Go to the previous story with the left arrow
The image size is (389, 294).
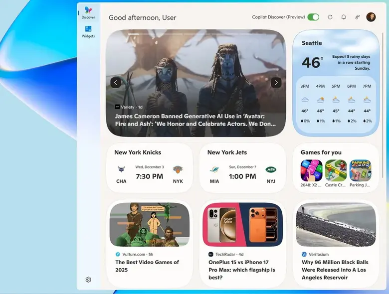pyautogui.click(x=116, y=83)
